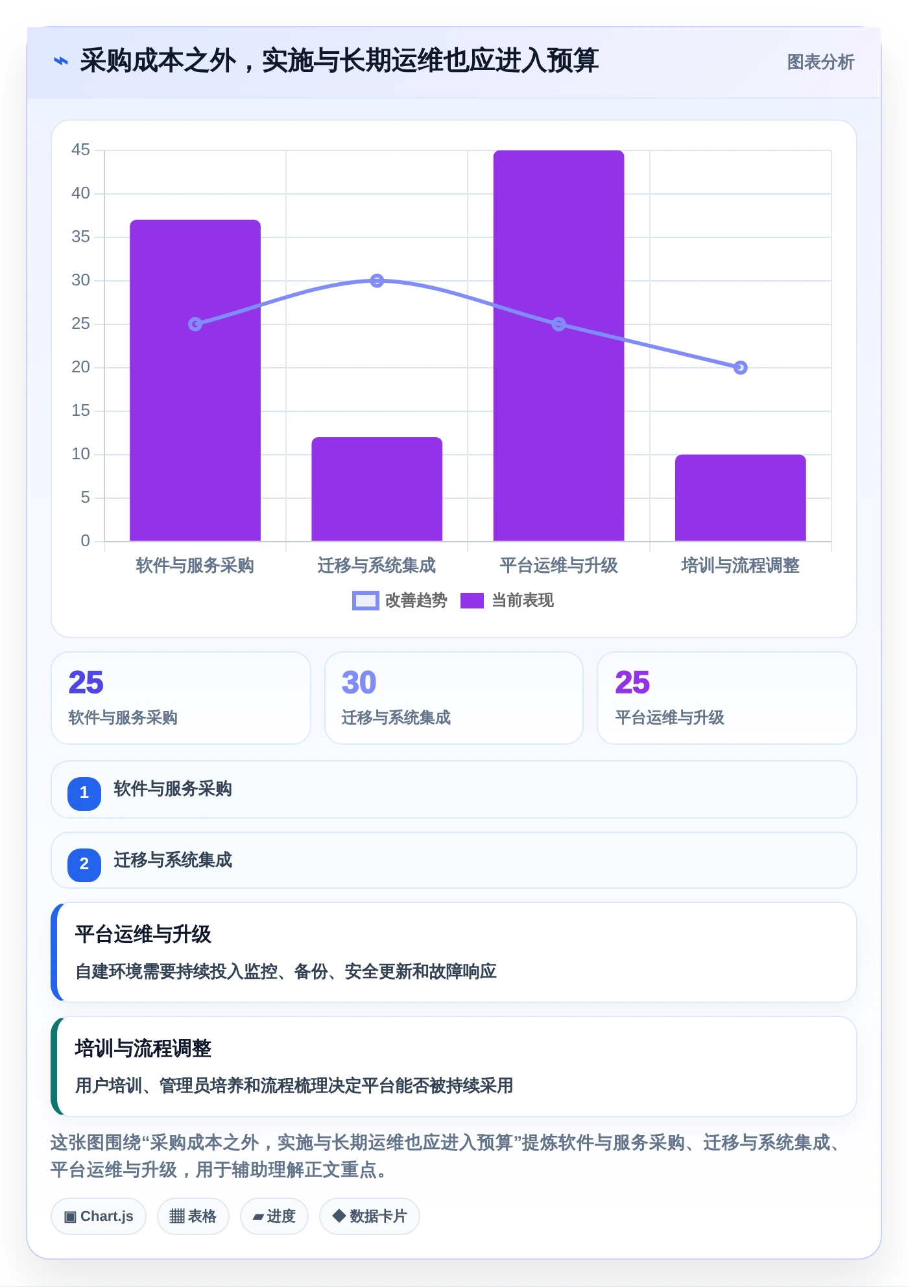908x1287 pixels.
Task: Select list row 软件与服务采购
Action: (454, 789)
